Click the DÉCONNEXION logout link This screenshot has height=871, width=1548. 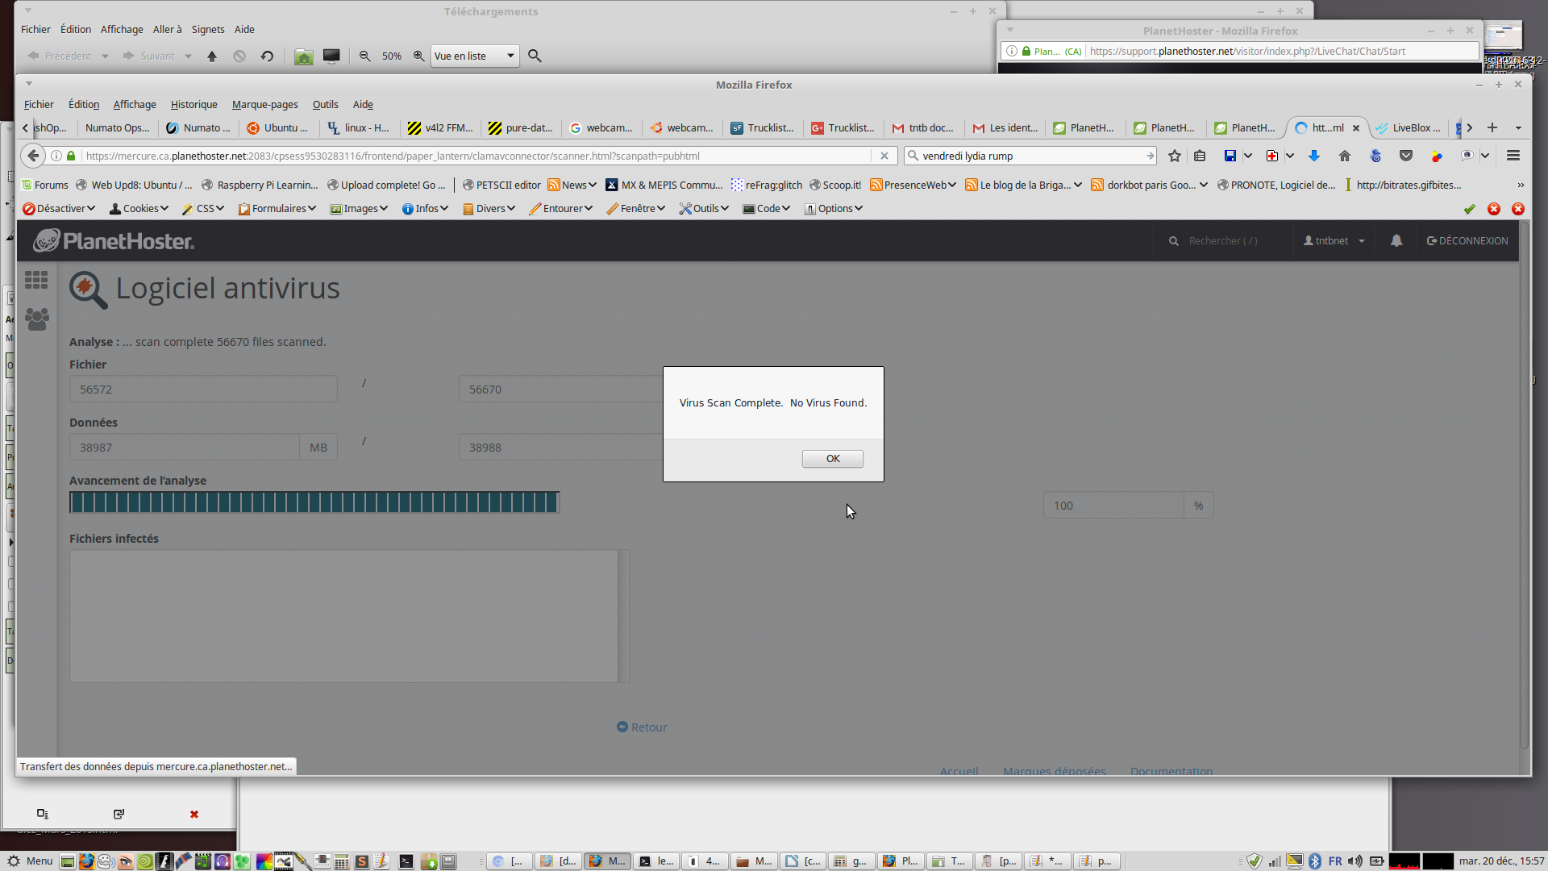[1467, 240]
